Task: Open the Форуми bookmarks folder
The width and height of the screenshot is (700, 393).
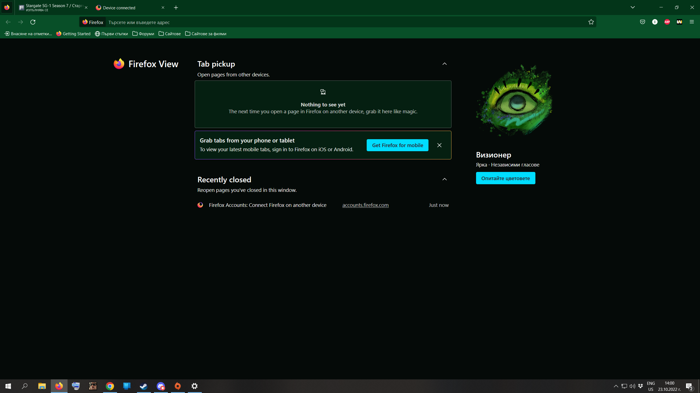Action: coord(143,34)
